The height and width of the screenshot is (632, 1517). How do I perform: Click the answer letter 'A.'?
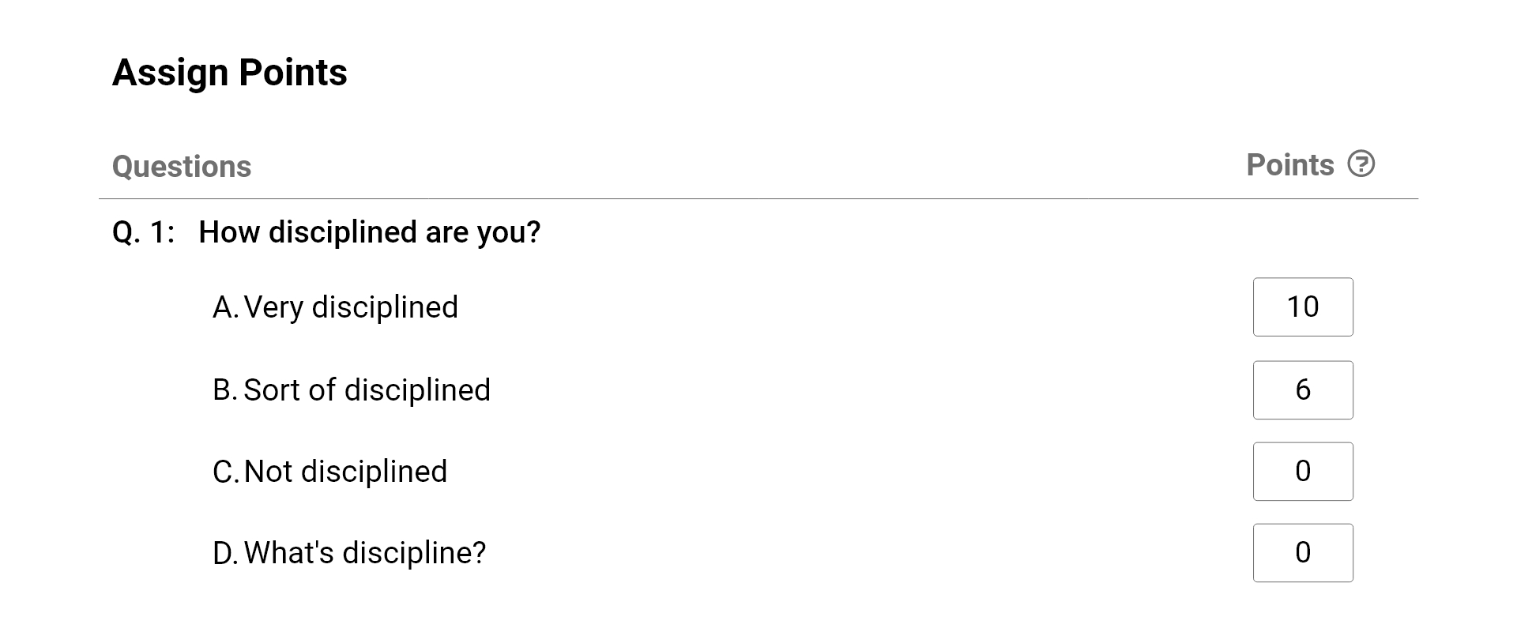tap(226, 307)
